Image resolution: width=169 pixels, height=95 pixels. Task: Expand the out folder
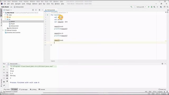pos(5,17)
